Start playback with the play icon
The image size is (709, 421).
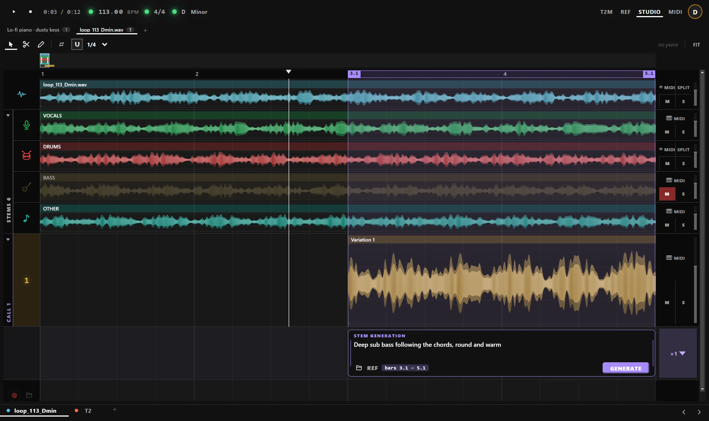point(14,12)
